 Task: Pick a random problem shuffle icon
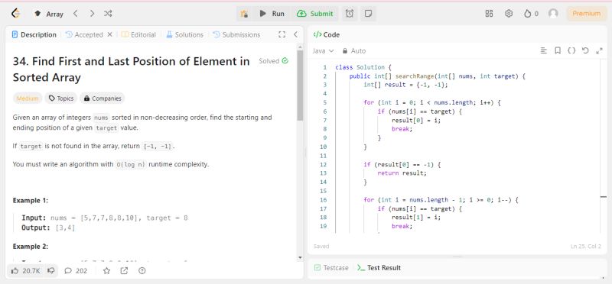[x=108, y=14]
